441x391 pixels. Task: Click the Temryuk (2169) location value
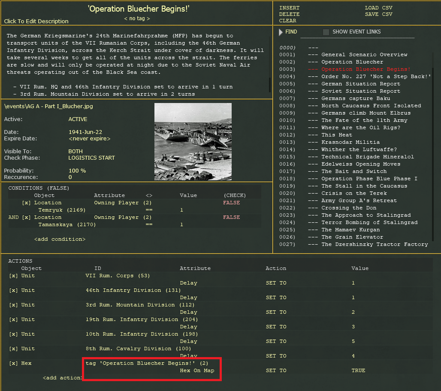pos(62,210)
